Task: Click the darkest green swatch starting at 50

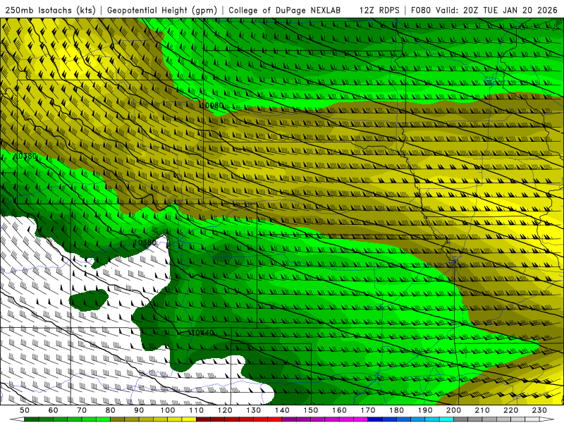Action: (32, 419)
